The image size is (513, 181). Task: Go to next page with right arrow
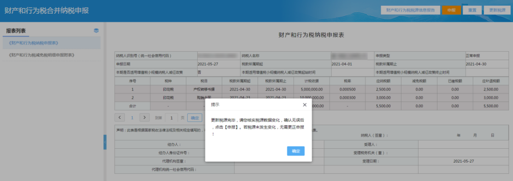pos(144,118)
